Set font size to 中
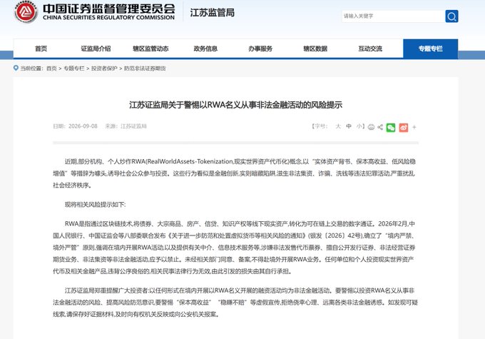 pyautogui.click(x=349, y=126)
